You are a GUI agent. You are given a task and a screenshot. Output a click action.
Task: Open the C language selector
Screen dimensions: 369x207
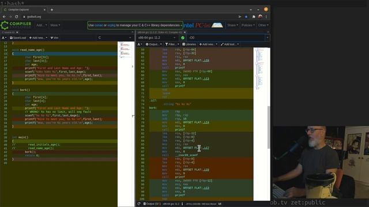click(x=115, y=37)
